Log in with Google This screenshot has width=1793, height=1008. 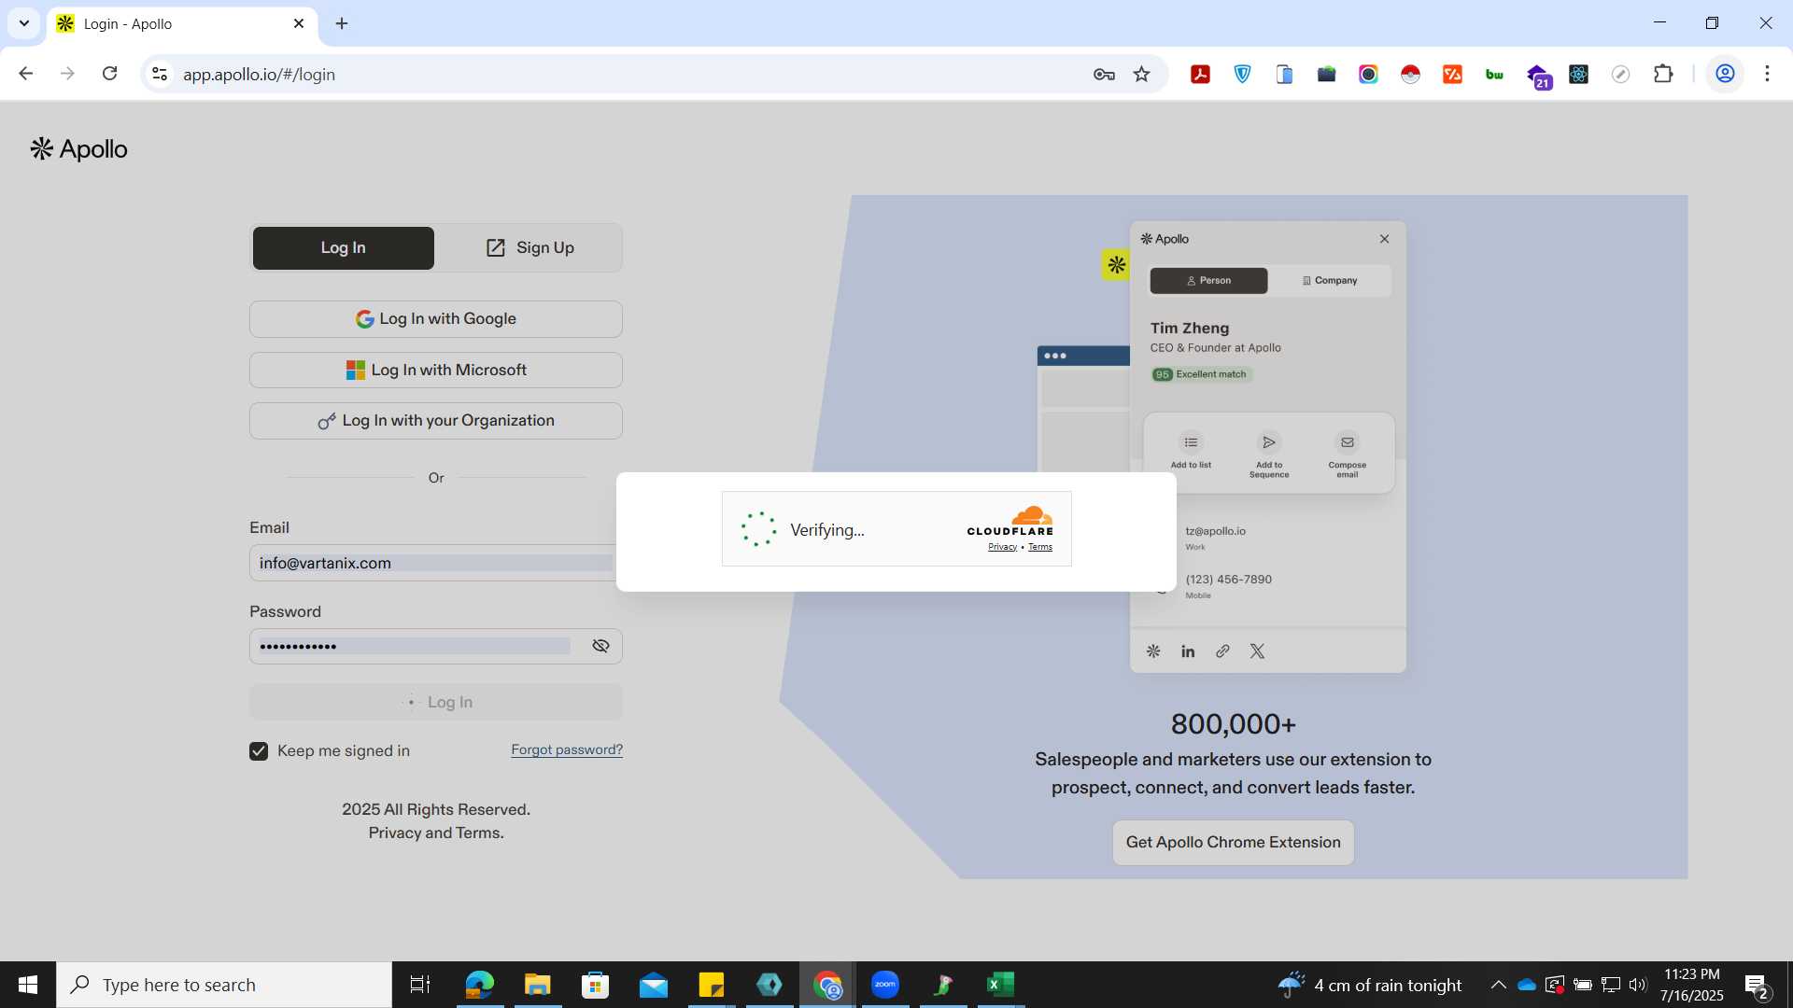tap(435, 319)
